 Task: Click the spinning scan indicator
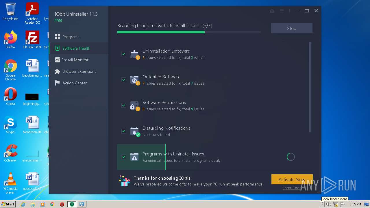click(x=291, y=157)
